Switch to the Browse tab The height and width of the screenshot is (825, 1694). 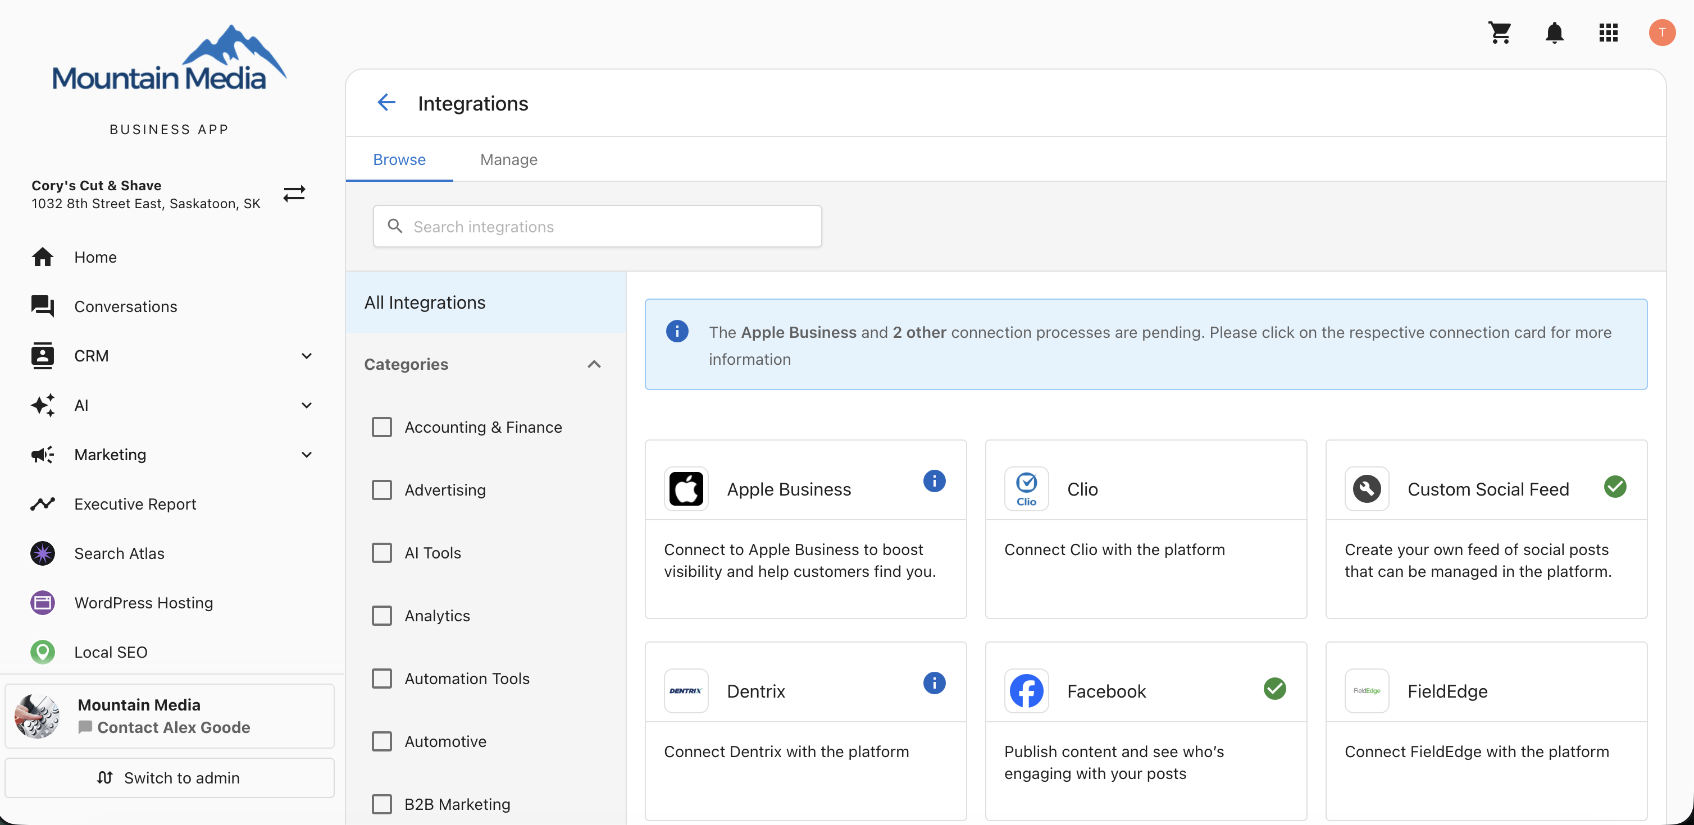point(399,159)
